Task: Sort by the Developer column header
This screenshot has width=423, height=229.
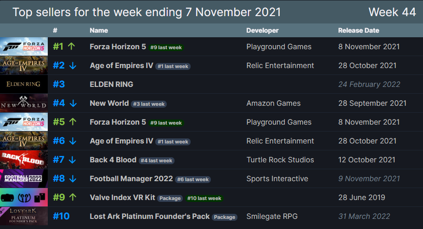Action: [262, 30]
